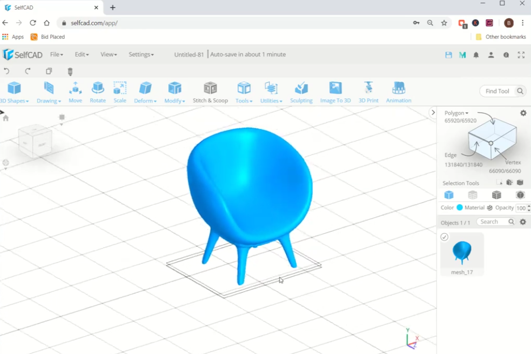This screenshot has height=354, width=531.
Task: Click the Redo arrow icon
Action: tap(28, 71)
